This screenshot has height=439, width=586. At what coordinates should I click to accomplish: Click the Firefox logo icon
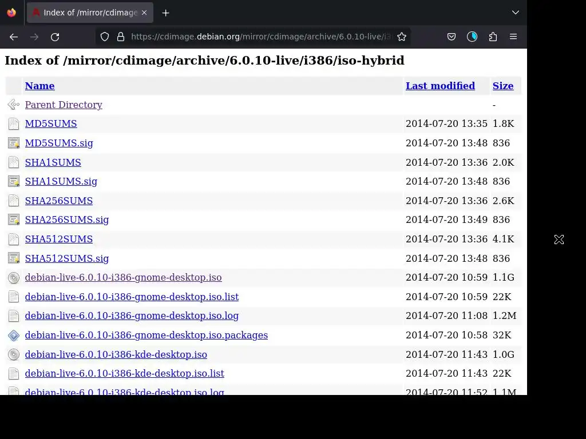tap(11, 13)
